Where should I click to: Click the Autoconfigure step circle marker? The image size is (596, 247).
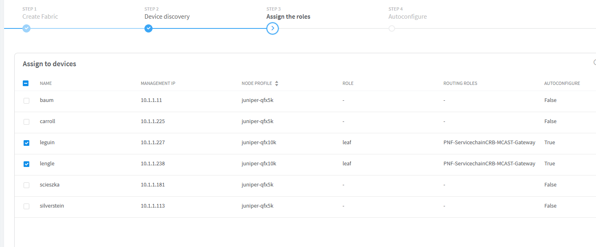(x=392, y=28)
